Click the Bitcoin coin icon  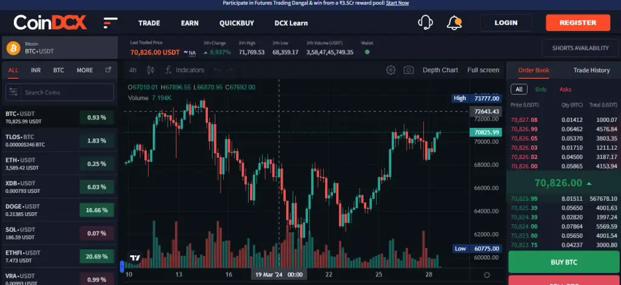(13, 48)
